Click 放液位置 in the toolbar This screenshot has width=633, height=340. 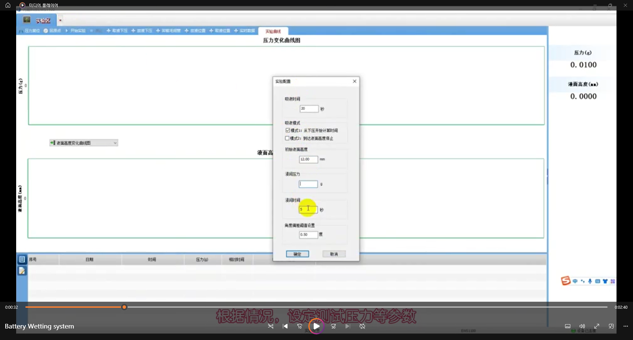coord(195,31)
